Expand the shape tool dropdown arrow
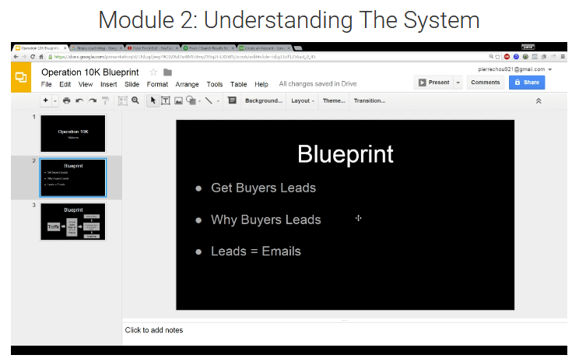 coord(200,101)
